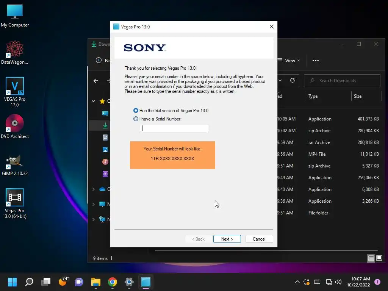Select the MP4 File row
The width and height of the screenshot is (388, 291).
click(x=330, y=154)
